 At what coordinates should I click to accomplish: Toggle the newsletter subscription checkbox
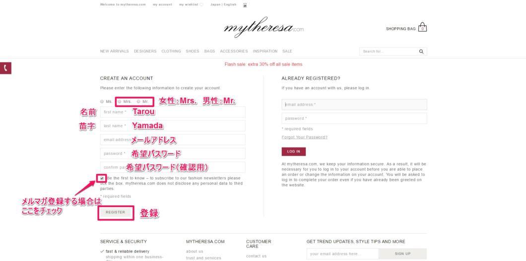click(x=102, y=178)
